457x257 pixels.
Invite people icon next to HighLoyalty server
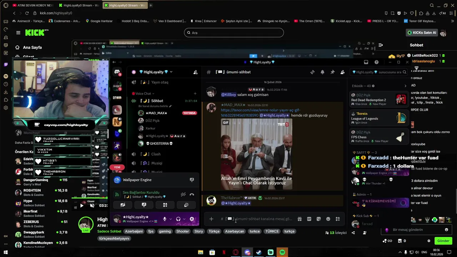point(195,72)
